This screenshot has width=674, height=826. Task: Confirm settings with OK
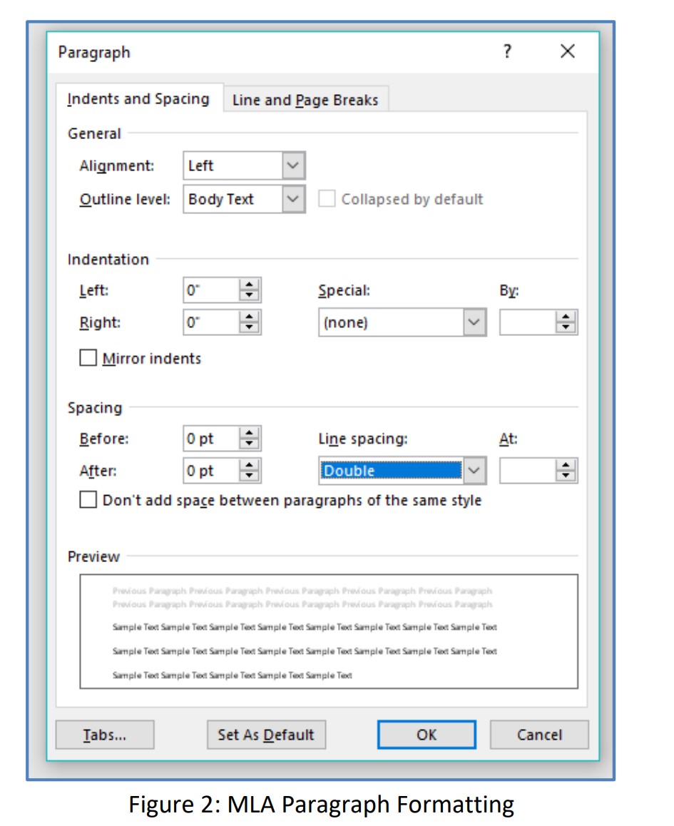426,735
